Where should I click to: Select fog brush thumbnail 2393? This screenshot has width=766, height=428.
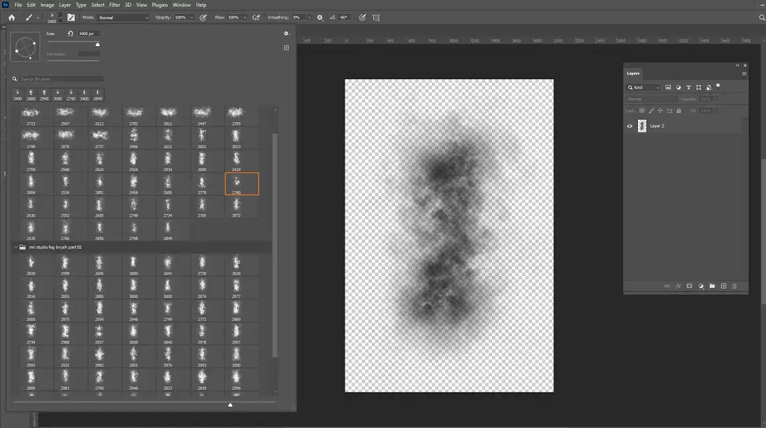point(236,116)
